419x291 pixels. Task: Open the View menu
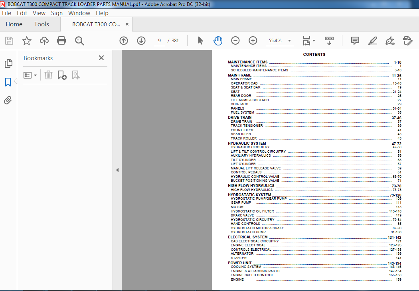pos(39,13)
